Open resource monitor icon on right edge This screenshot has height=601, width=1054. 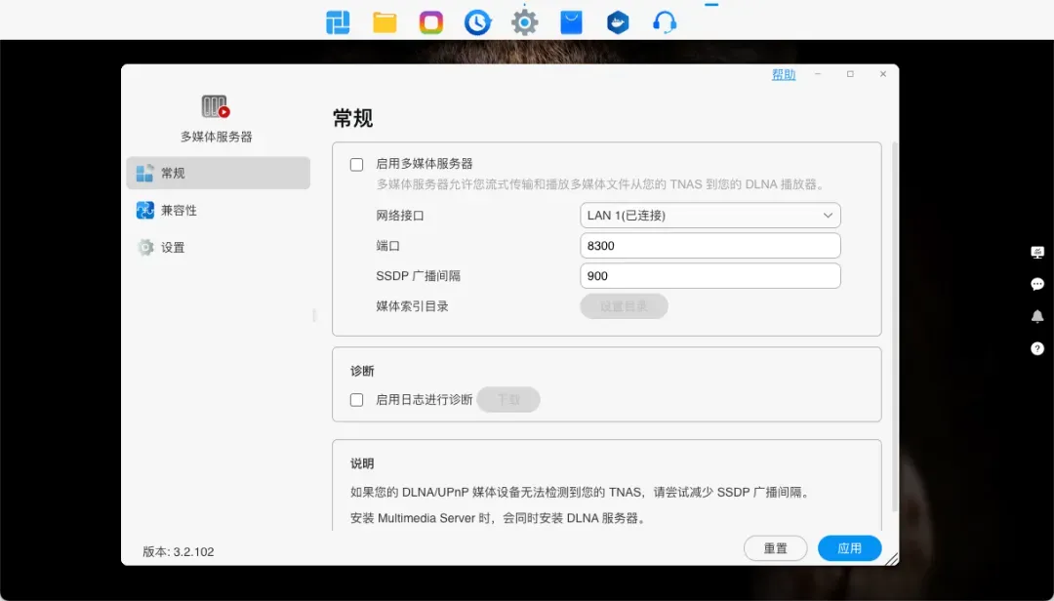(1037, 252)
